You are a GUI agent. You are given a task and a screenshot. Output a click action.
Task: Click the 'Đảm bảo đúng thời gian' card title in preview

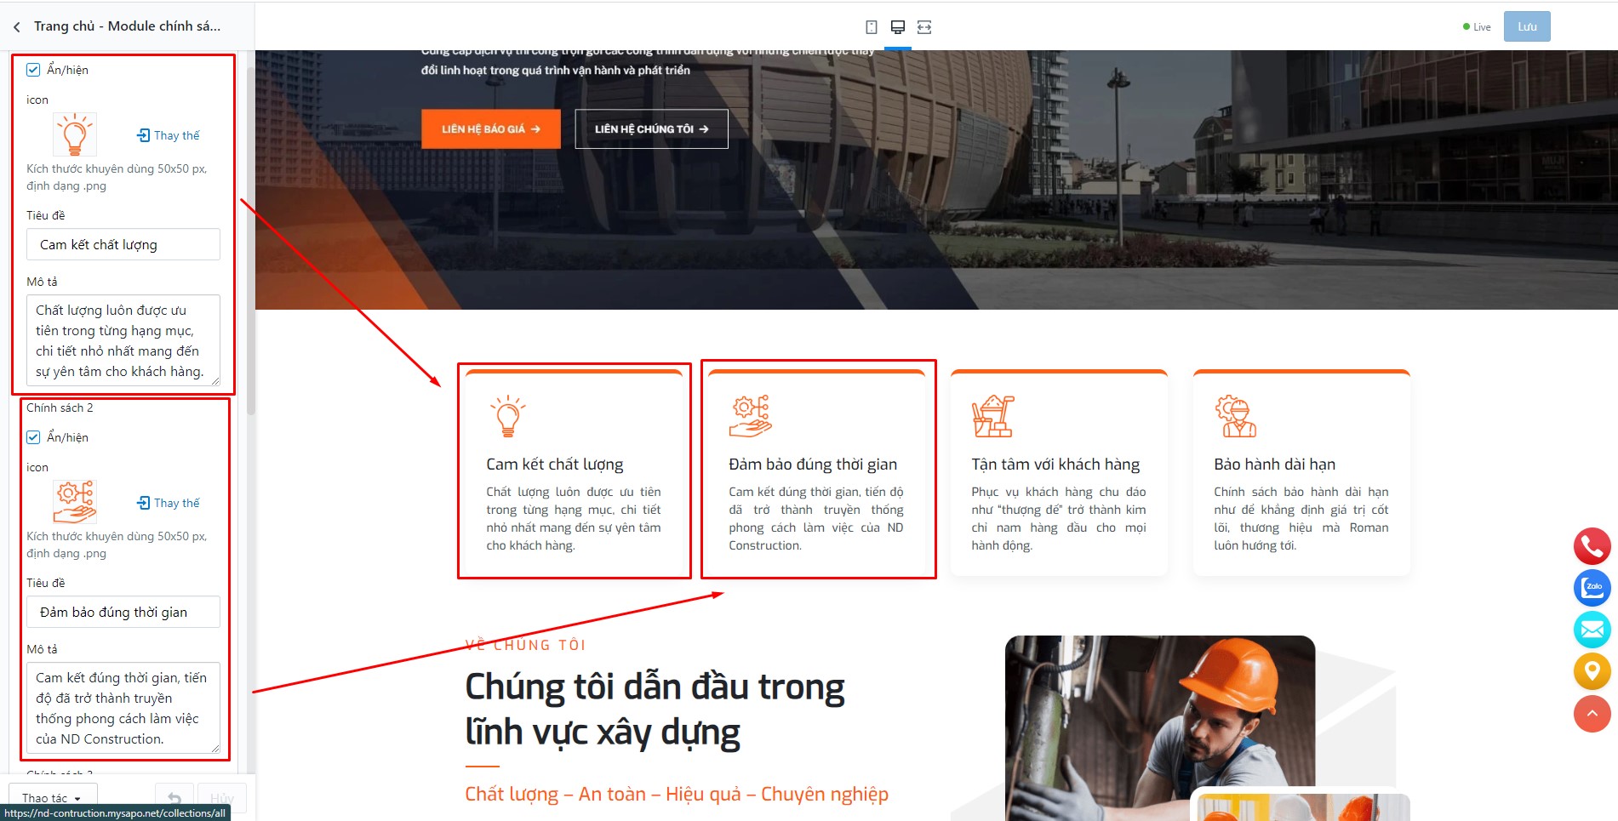click(x=813, y=465)
